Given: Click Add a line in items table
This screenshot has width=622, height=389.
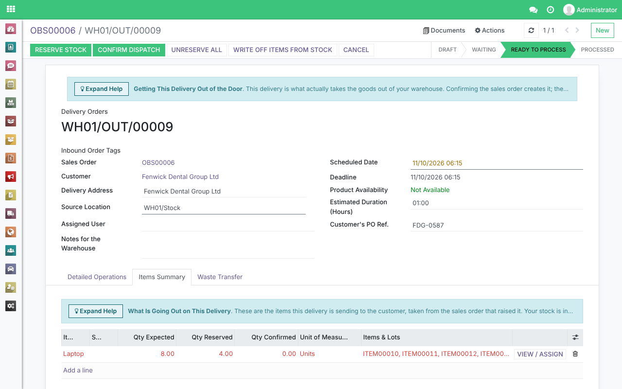Looking at the screenshot, I should [x=78, y=370].
